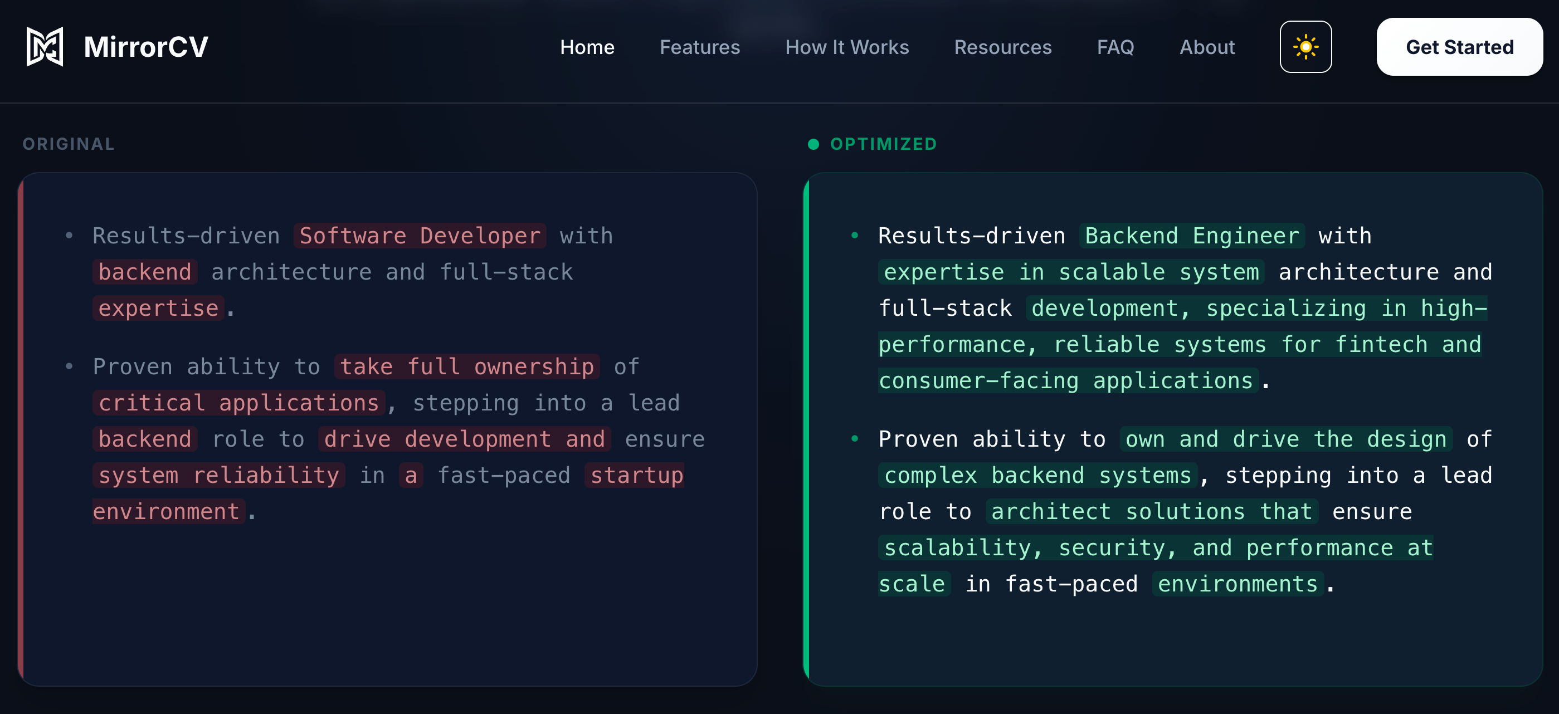Image resolution: width=1559 pixels, height=714 pixels.
Task: Click the 'critical applications' red highlight
Action: (238, 403)
